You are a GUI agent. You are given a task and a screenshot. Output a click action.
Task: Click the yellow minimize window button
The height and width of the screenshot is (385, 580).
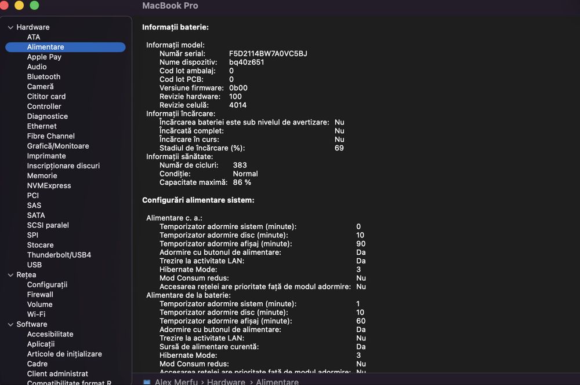(19, 5)
